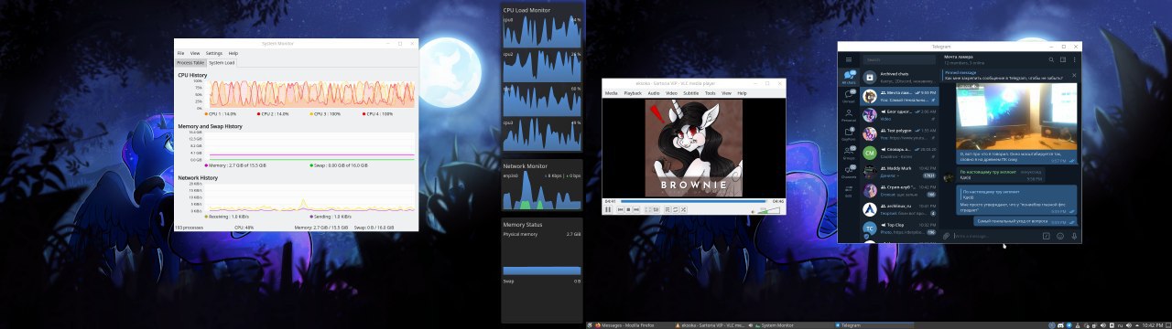Pause playback in VLC
1172x329 pixels.
(x=608, y=209)
